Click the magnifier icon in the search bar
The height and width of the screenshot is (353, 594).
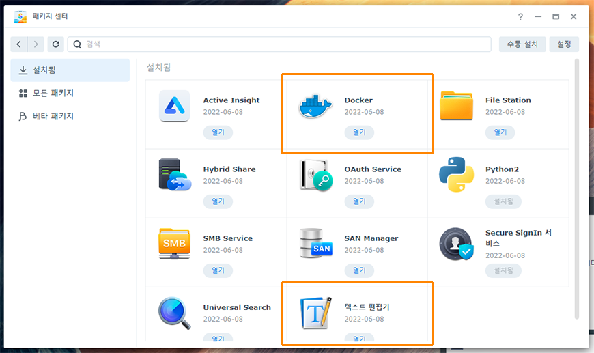(x=77, y=44)
